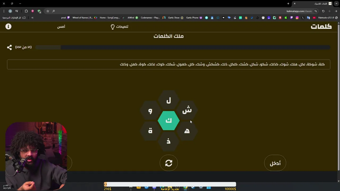The image size is (340, 191).
Task: Open Gartic Show bookmark
Action: 176,18
